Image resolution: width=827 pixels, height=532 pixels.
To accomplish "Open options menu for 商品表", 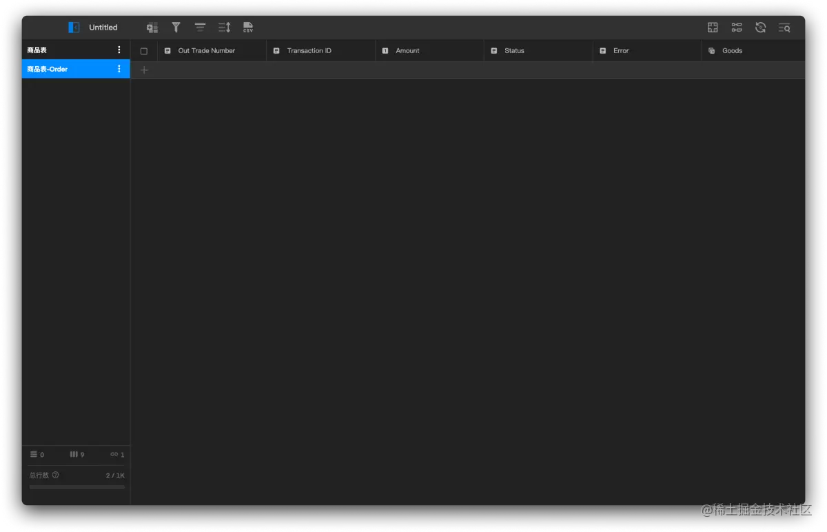I will tap(119, 50).
